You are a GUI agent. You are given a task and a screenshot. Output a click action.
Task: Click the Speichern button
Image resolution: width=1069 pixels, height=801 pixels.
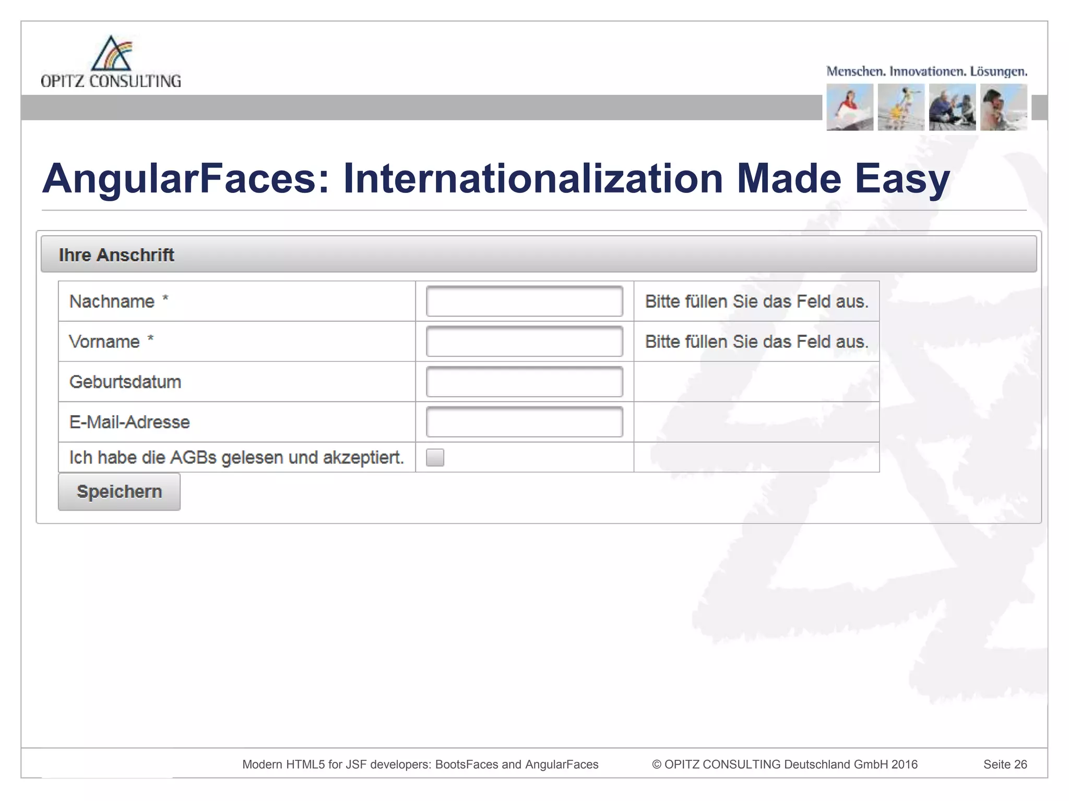(x=119, y=491)
